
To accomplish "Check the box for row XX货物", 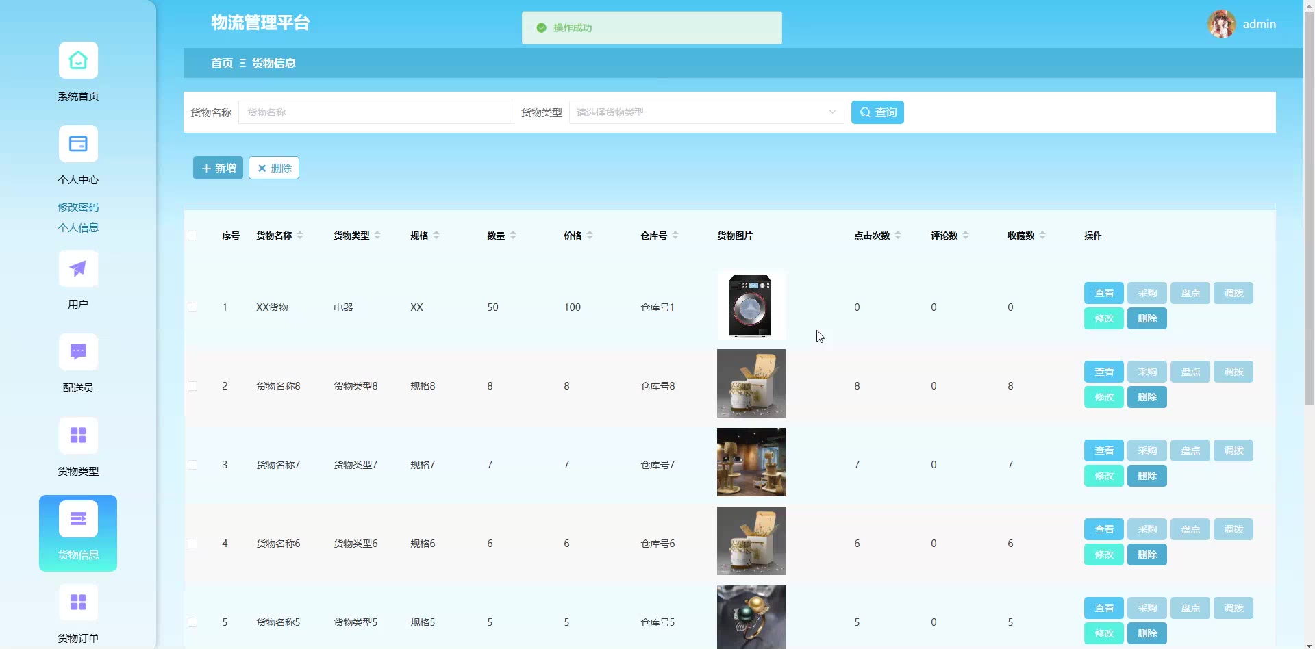I will [192, 308].
